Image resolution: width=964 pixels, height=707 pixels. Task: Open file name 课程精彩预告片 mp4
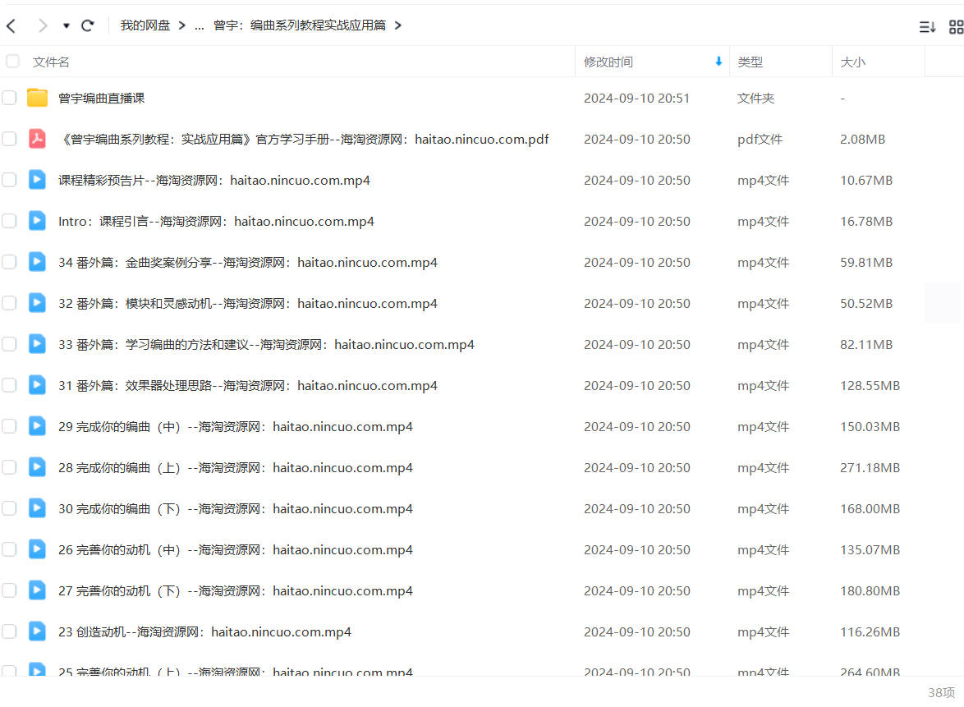[214, 180]
